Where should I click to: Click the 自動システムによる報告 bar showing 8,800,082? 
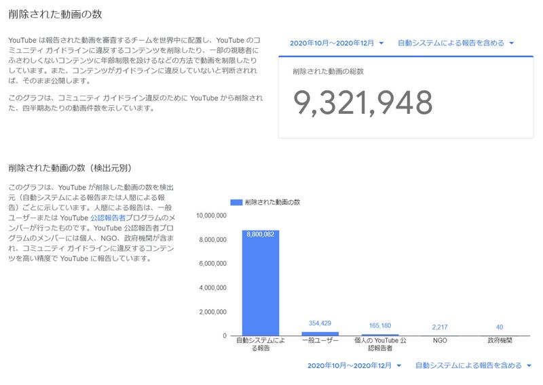[x=261, y=283]
